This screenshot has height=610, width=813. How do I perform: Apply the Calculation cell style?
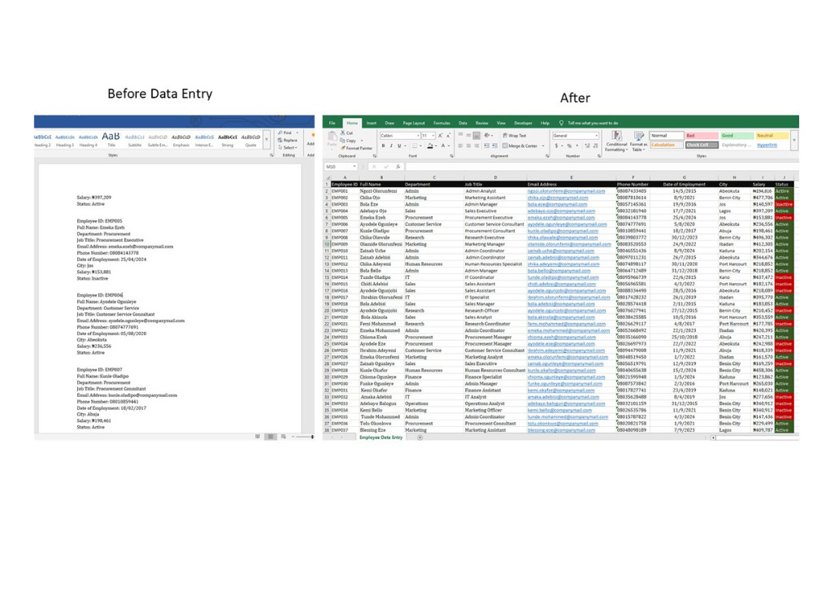[667, 145]
